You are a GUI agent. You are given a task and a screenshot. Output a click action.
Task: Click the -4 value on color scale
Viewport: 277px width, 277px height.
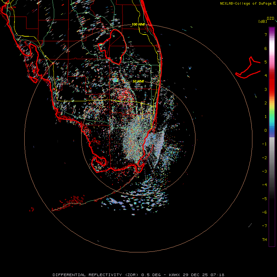(x=264, y=185)
